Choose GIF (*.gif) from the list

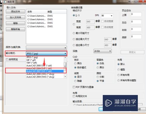coord(31,60)
